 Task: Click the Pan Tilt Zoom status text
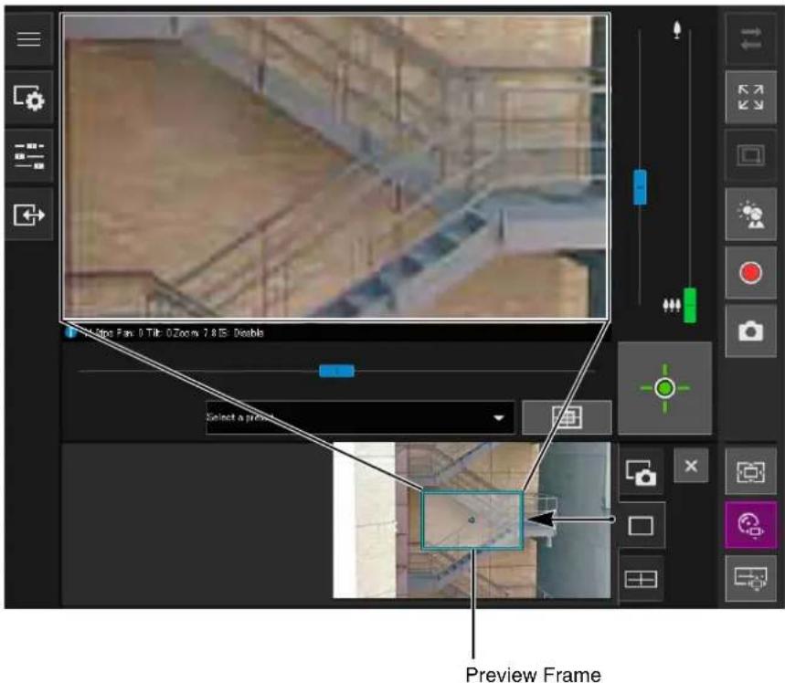click(x=173, y=332)
